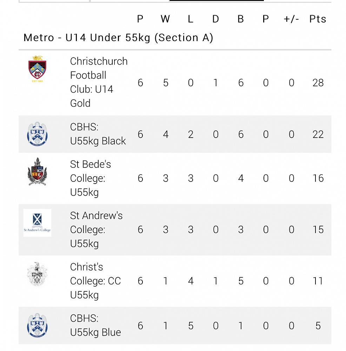Click the W column header
The height and width of the screenshot is (351, 346).
pyautogui.click(x=165, y=19)
